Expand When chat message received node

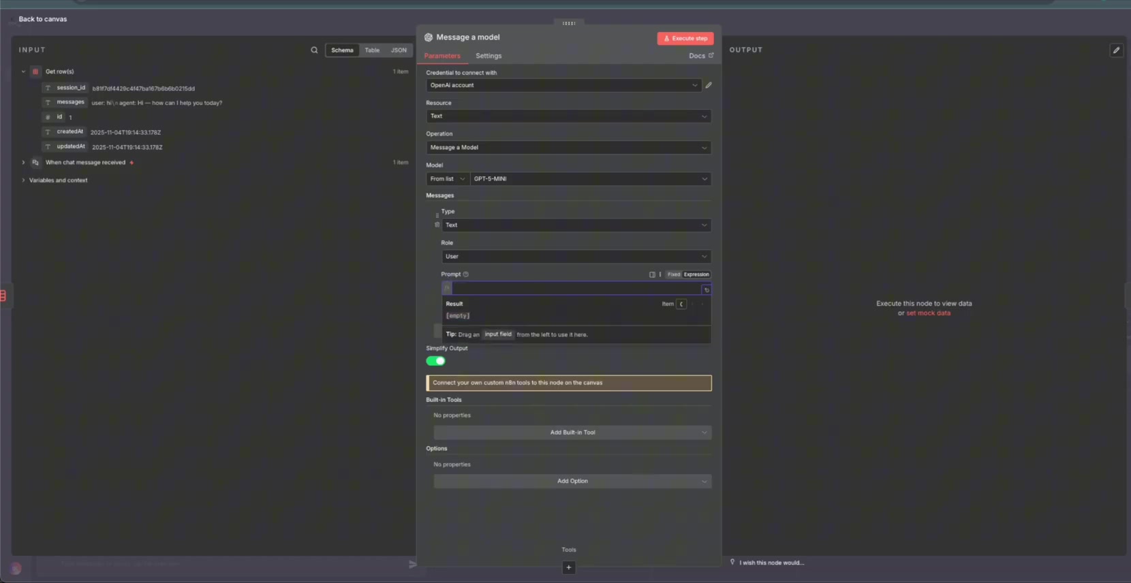(x=23, y=163)
